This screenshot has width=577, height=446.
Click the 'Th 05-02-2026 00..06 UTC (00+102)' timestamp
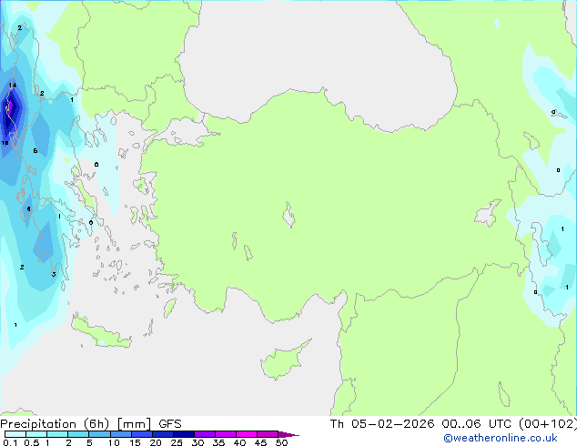[x=453, y=424]
